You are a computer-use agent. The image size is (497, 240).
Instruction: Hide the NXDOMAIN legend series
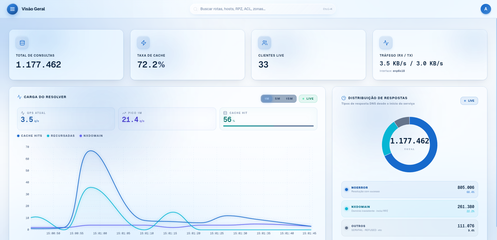tap(91, 136)
